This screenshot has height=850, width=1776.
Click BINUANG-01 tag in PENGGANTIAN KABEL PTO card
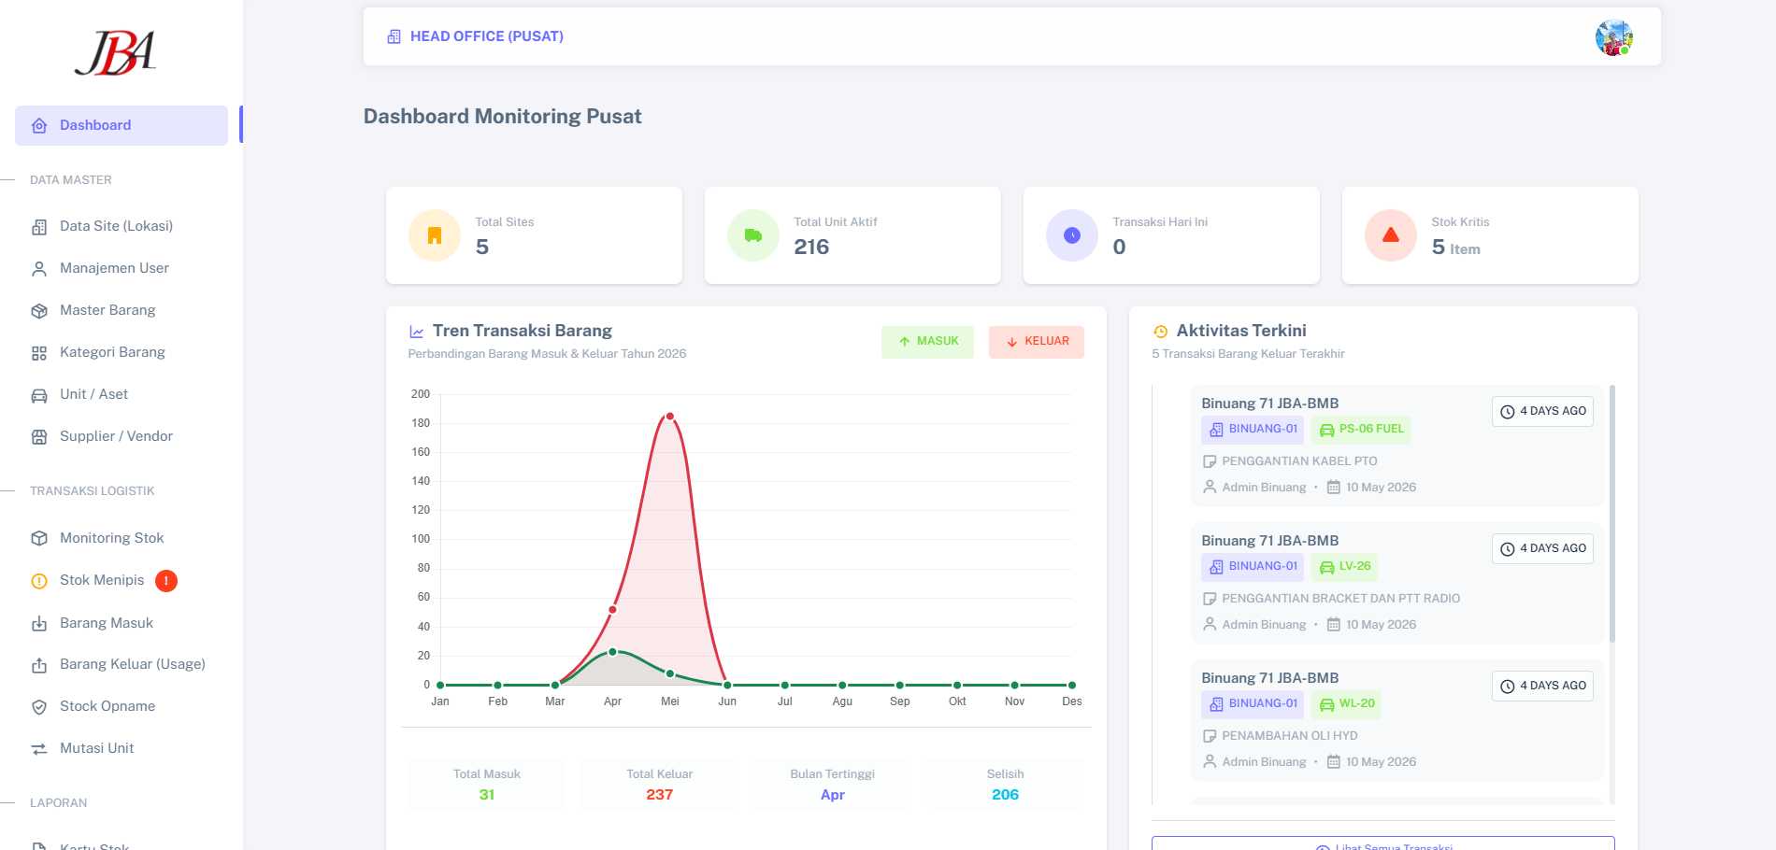pyautogui.click(x=1253, y=430)
